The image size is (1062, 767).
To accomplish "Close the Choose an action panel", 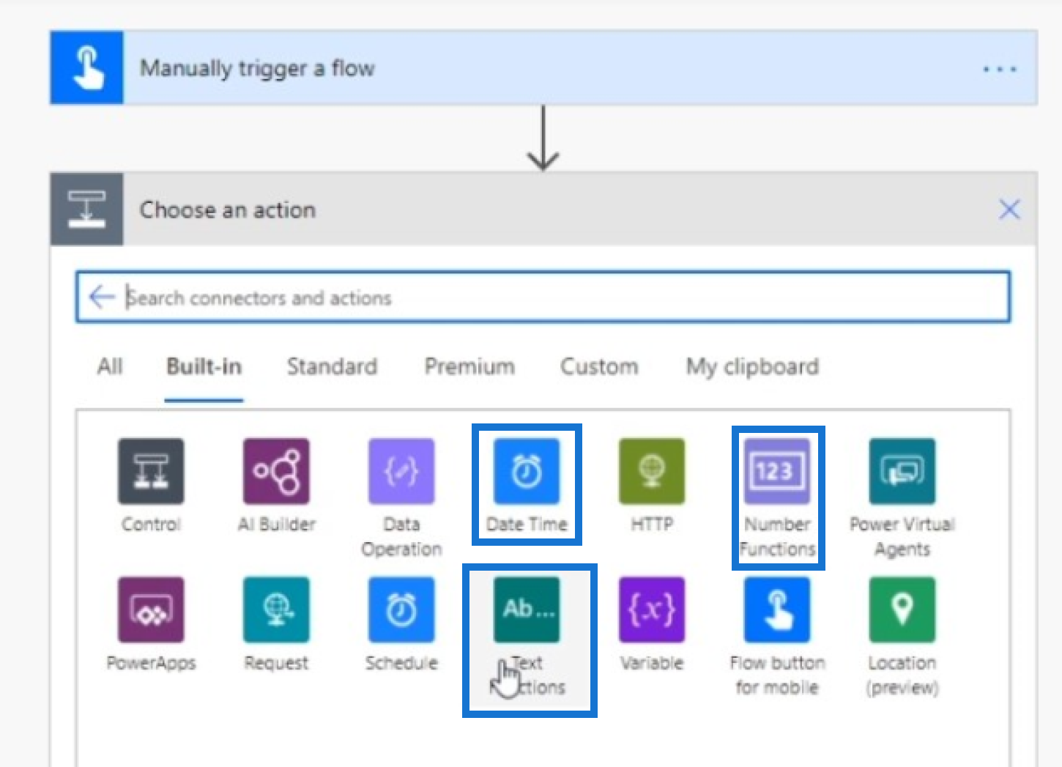I will (1009, 210).
